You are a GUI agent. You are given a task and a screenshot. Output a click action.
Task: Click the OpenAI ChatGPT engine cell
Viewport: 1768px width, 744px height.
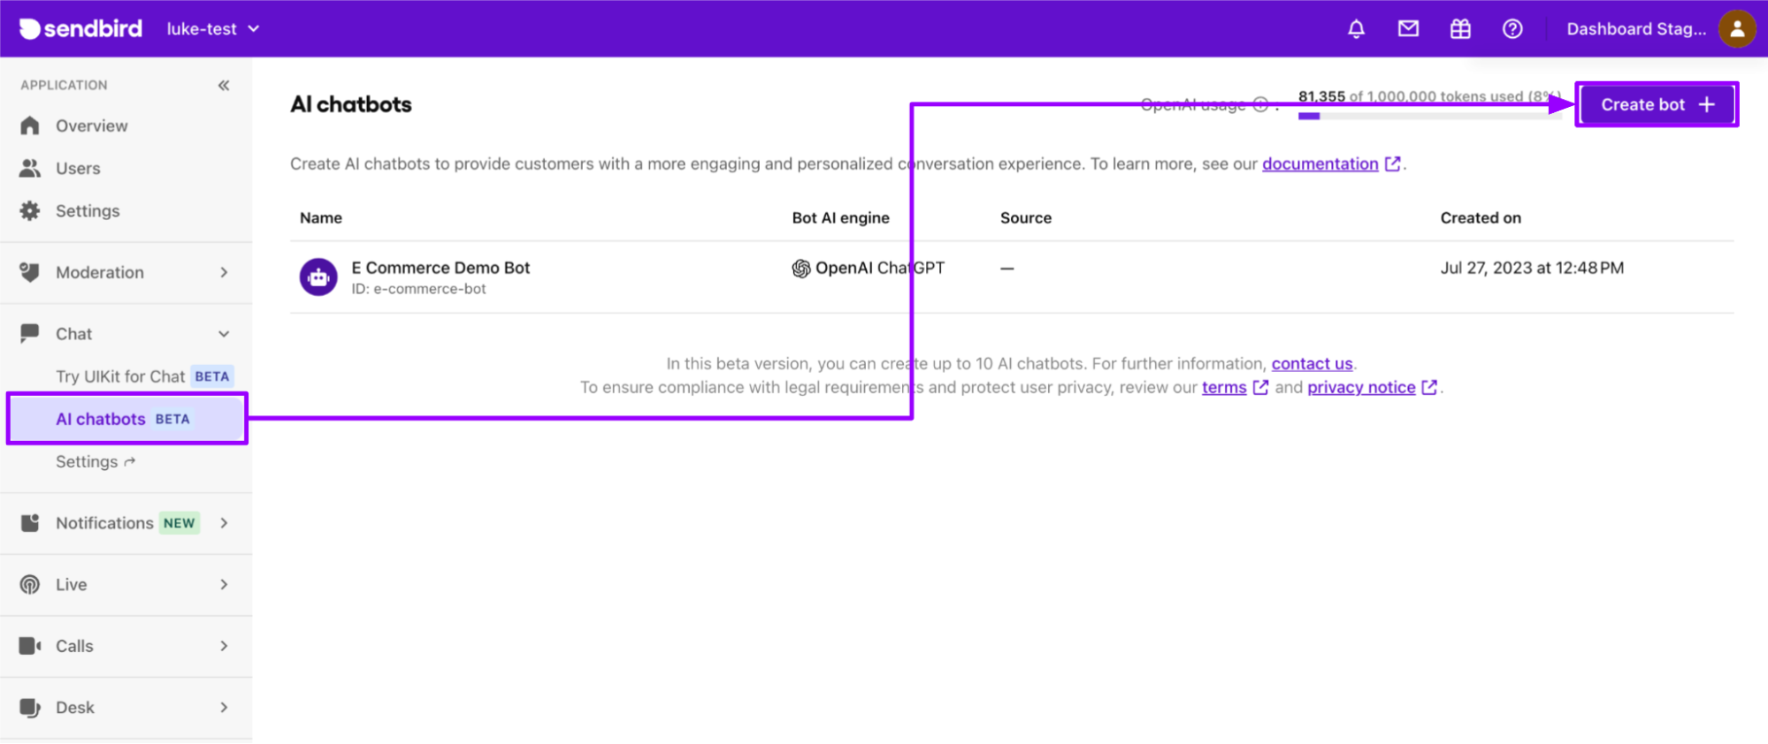869,268
